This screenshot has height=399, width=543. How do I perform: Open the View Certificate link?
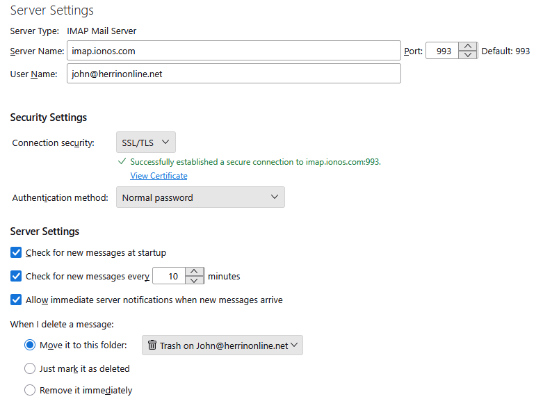[159, 176]
